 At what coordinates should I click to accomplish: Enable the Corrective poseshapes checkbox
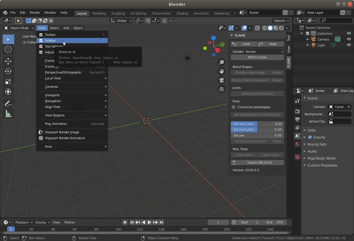pyautogui.click(x=233, y=107)
